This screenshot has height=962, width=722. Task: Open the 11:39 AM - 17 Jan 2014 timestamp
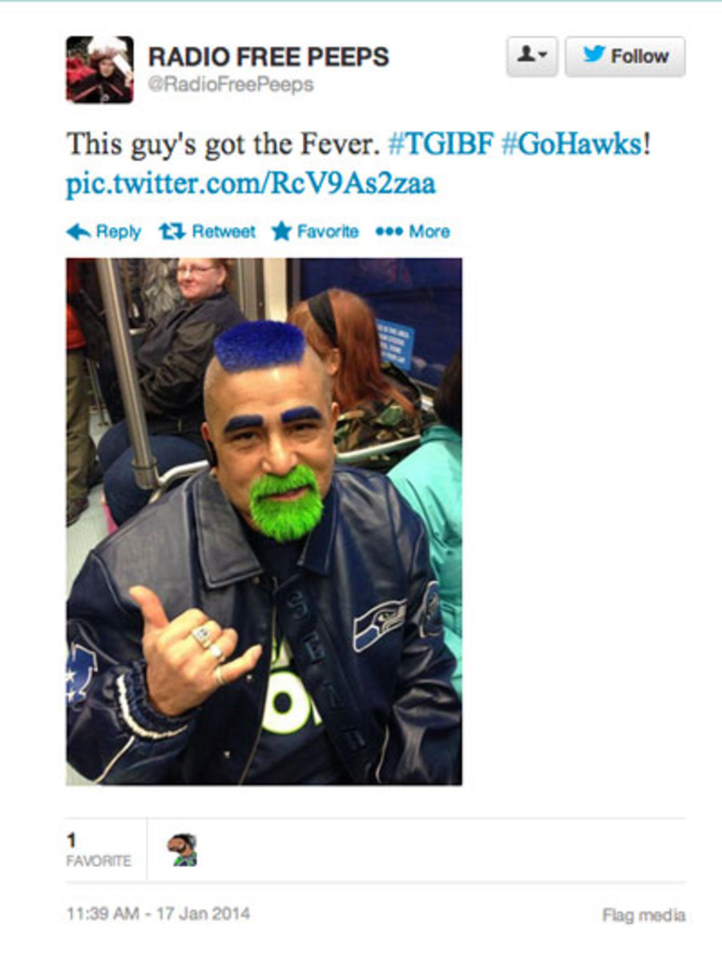tap(158, 913)
